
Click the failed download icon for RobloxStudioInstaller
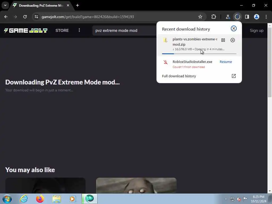[165, 62]
